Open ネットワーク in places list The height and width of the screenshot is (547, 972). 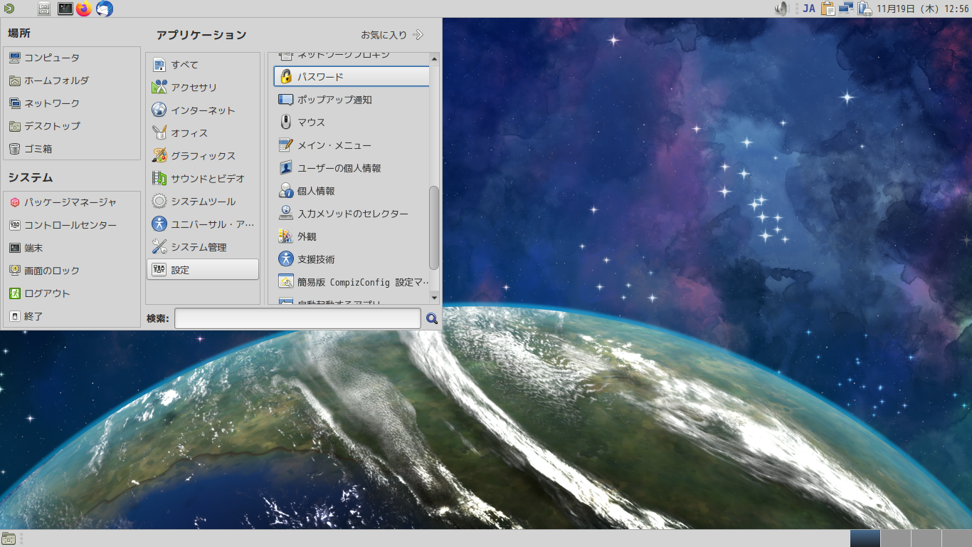click(72, 103)
